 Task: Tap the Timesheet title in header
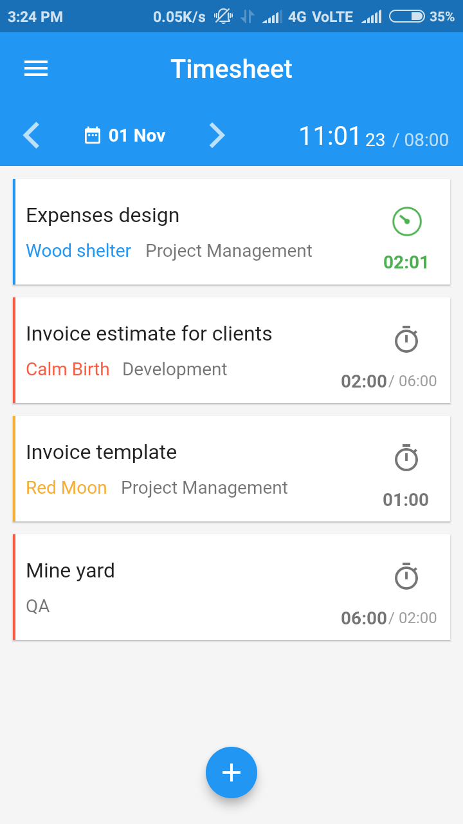click(232, 69)
